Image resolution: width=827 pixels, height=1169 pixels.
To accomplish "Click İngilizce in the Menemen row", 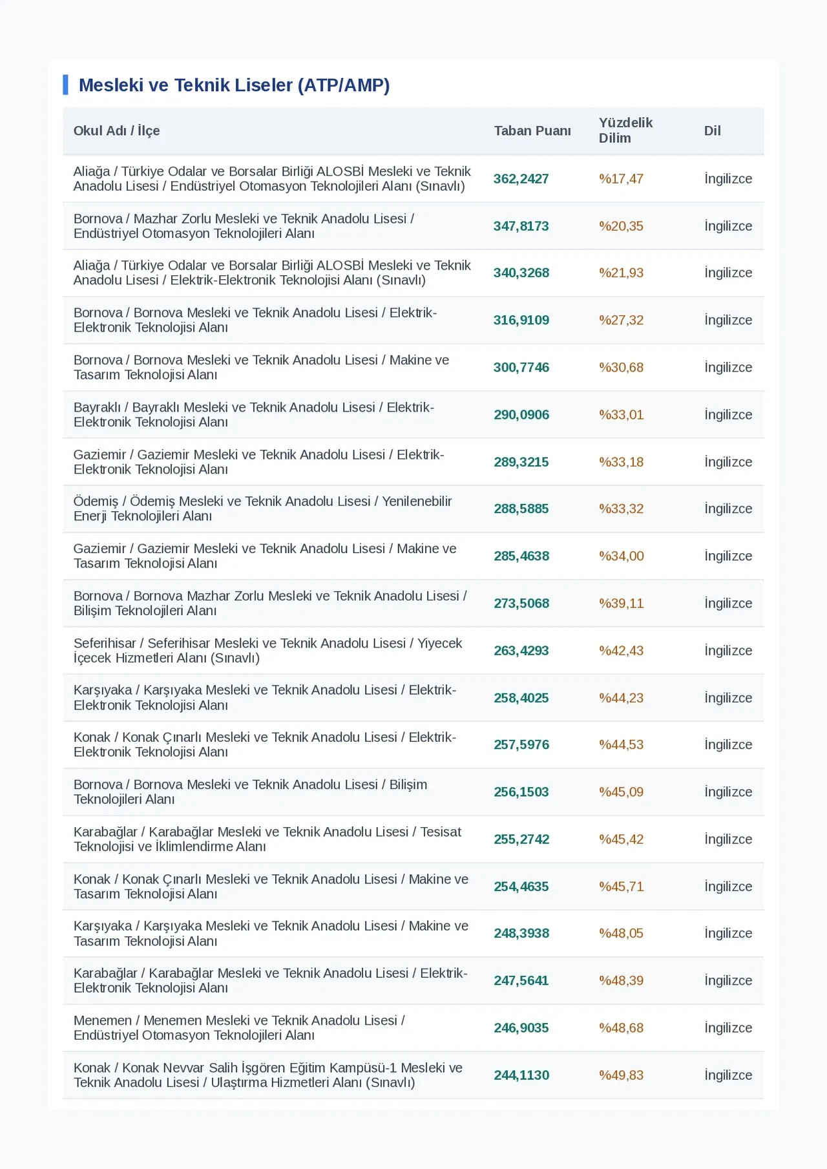I will pos(728,1027).
